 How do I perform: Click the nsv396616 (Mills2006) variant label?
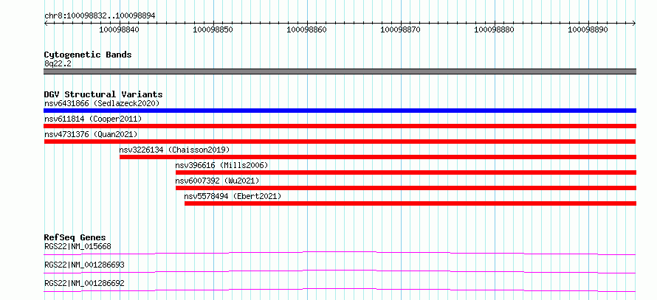coord(221,165)
